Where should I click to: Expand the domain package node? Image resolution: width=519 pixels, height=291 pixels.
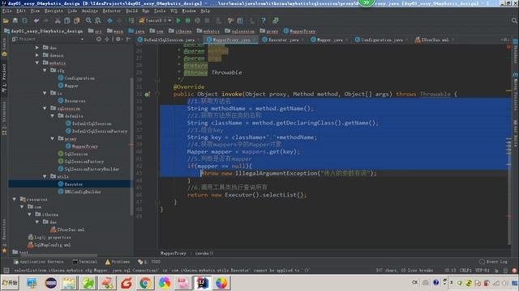(x=37, y=56)
